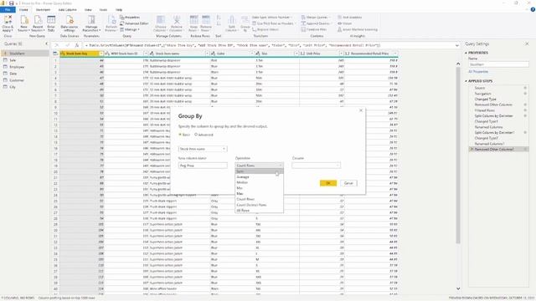Collapse the APPLIED STEPS section
This screenshot has width=536, height=301.
coord(466,81)
